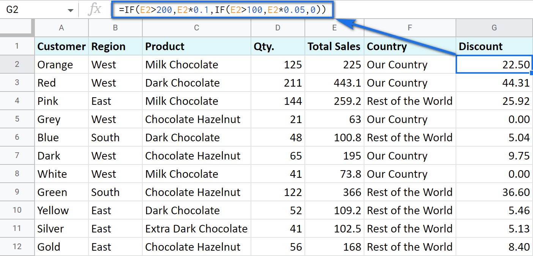Select column header G
The height and width of the screenshot is (256, 533).
tap(494, 28)
